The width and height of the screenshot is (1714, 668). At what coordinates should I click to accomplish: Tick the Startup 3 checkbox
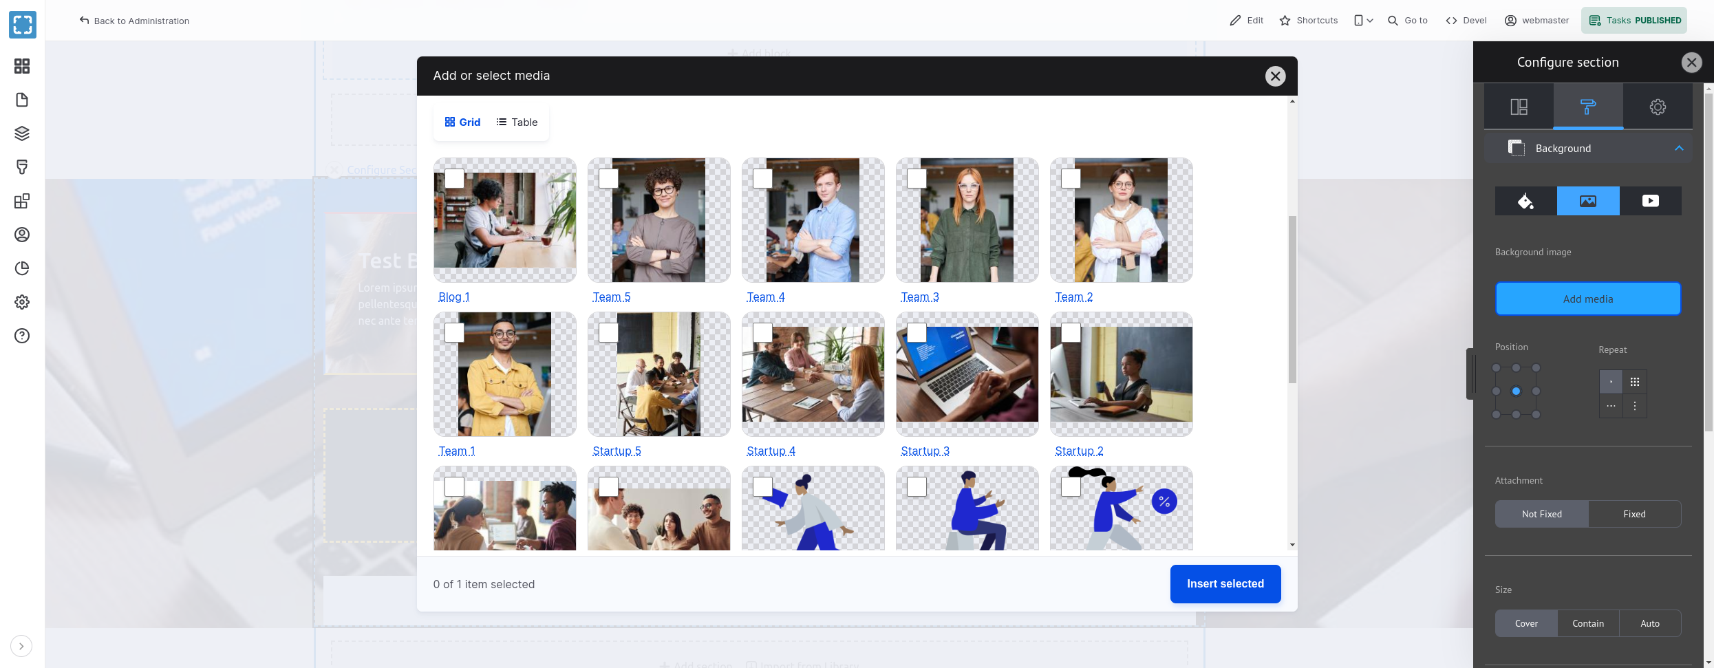pyautogui.click(x=917, y=333)
